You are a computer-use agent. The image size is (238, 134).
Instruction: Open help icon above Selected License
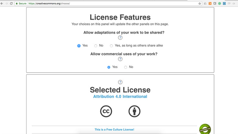120,82
